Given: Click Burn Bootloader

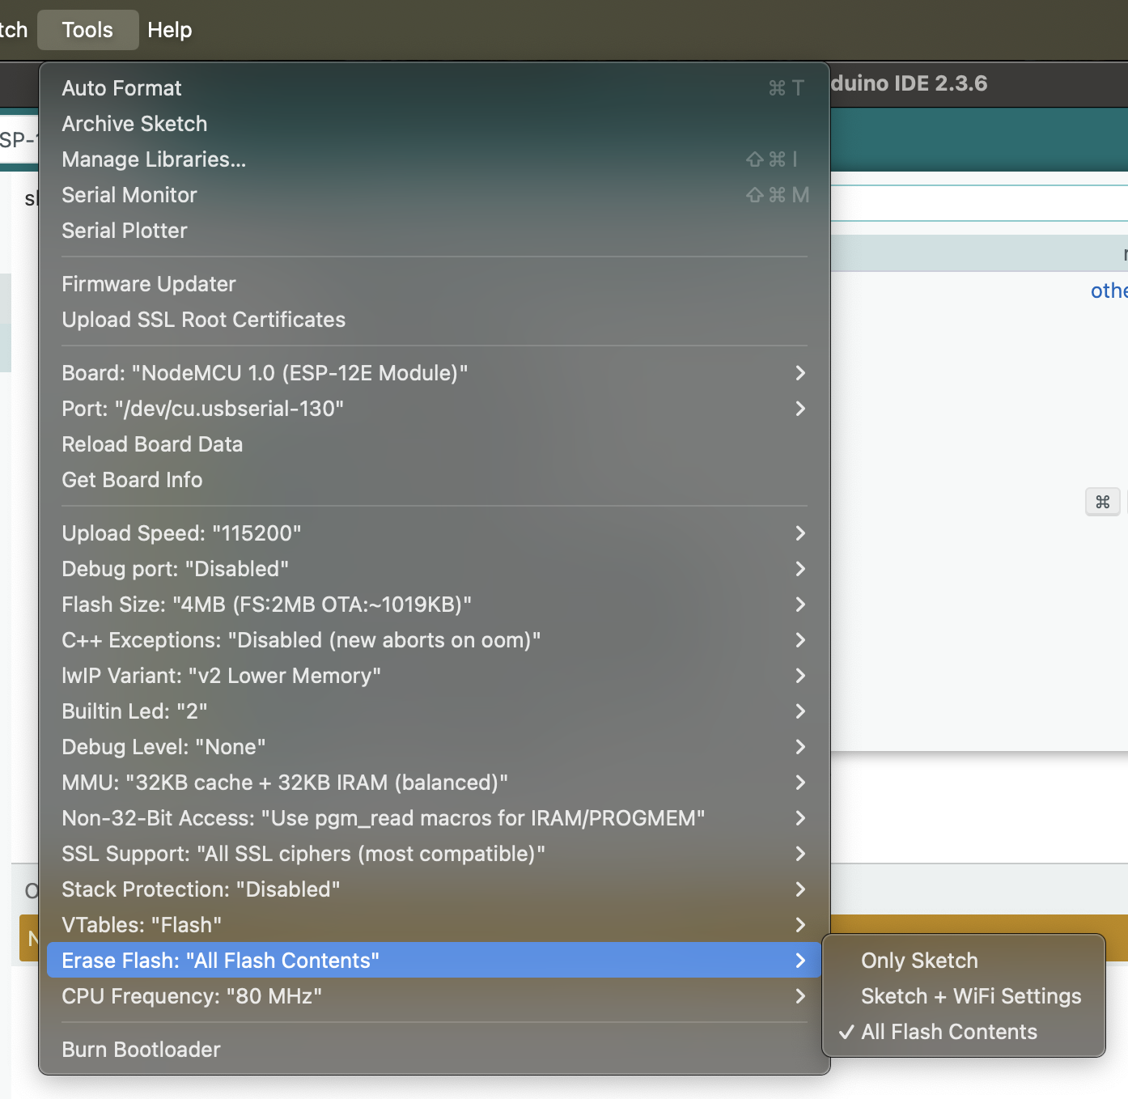Looking at the screenshot, I should click(x=142, y=1050).
